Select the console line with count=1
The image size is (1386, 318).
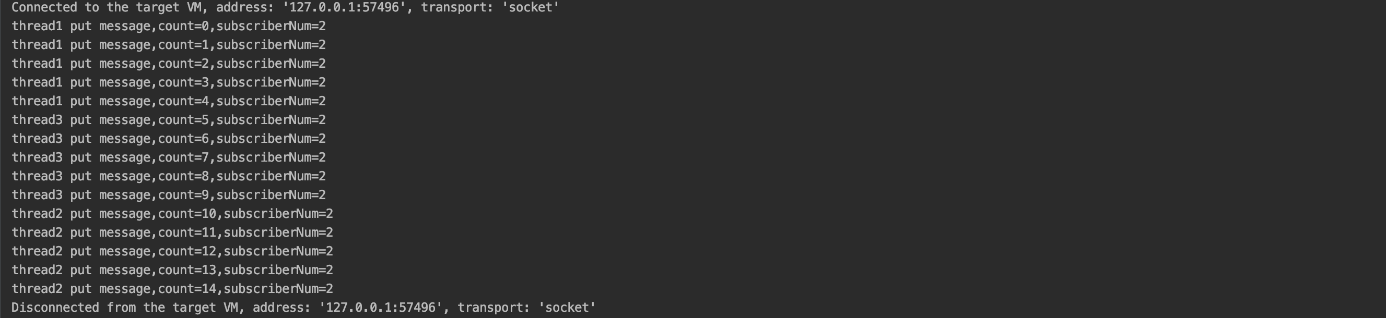[x=168, y=45]
